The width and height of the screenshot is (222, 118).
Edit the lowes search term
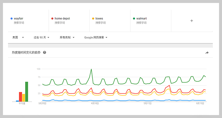[x=99, y=19]
